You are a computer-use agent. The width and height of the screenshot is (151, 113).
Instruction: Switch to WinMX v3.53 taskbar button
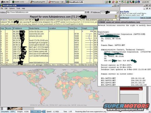click(20, 2)
